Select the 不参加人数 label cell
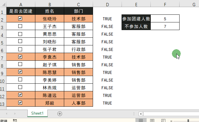This screenshot has height=122, width=199. click(136, 26)
